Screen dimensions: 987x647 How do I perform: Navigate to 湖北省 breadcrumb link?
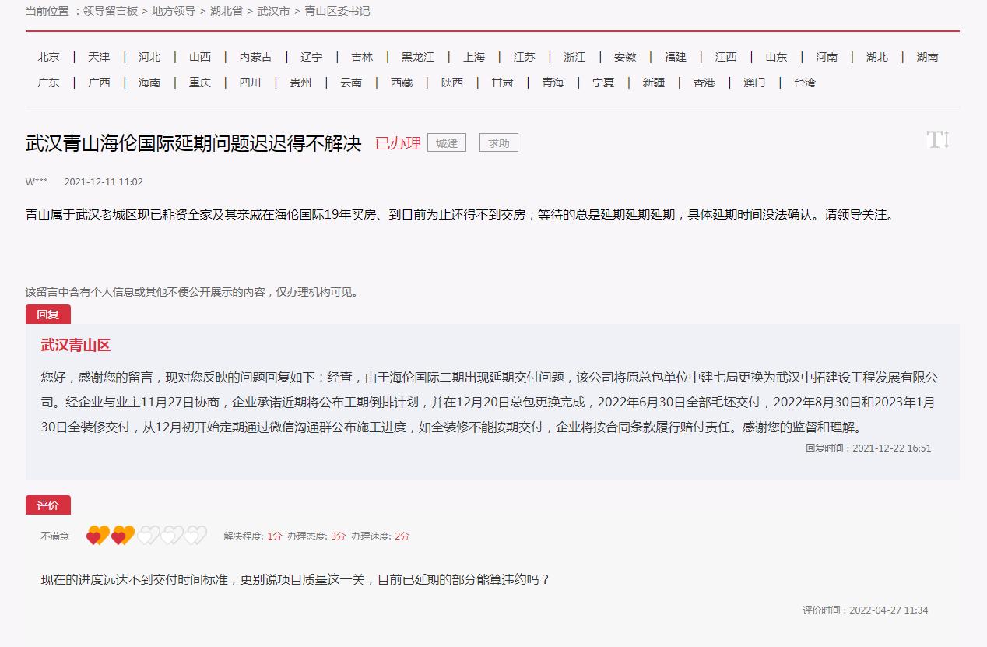(227, 11)
